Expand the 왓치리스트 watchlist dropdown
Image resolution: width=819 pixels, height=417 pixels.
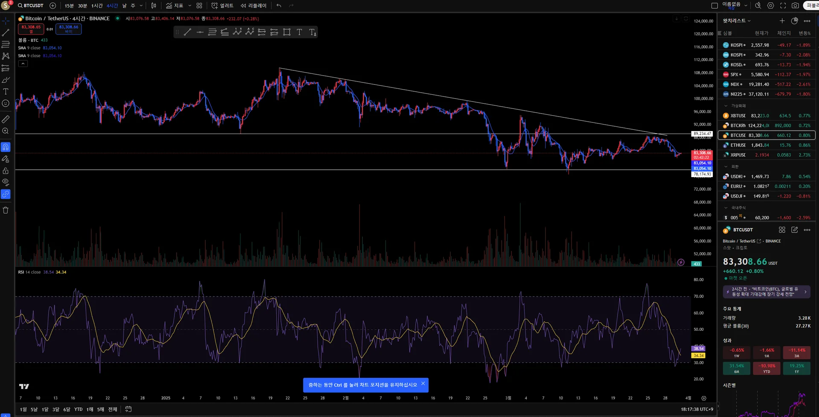(x=737, y=20)
